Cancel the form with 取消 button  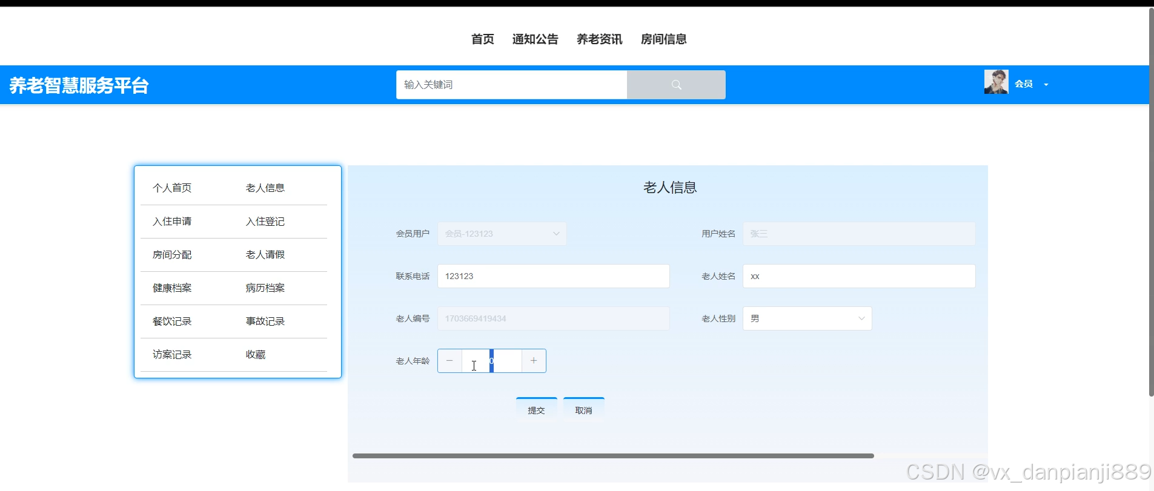coord(584,410)
